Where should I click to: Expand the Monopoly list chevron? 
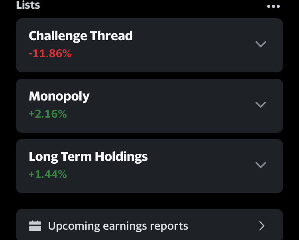pos(260,105)
